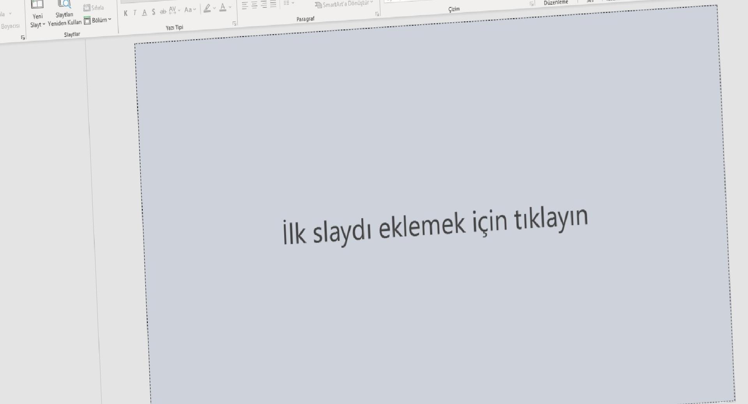Open the Bölüm section dropdown

98,20
